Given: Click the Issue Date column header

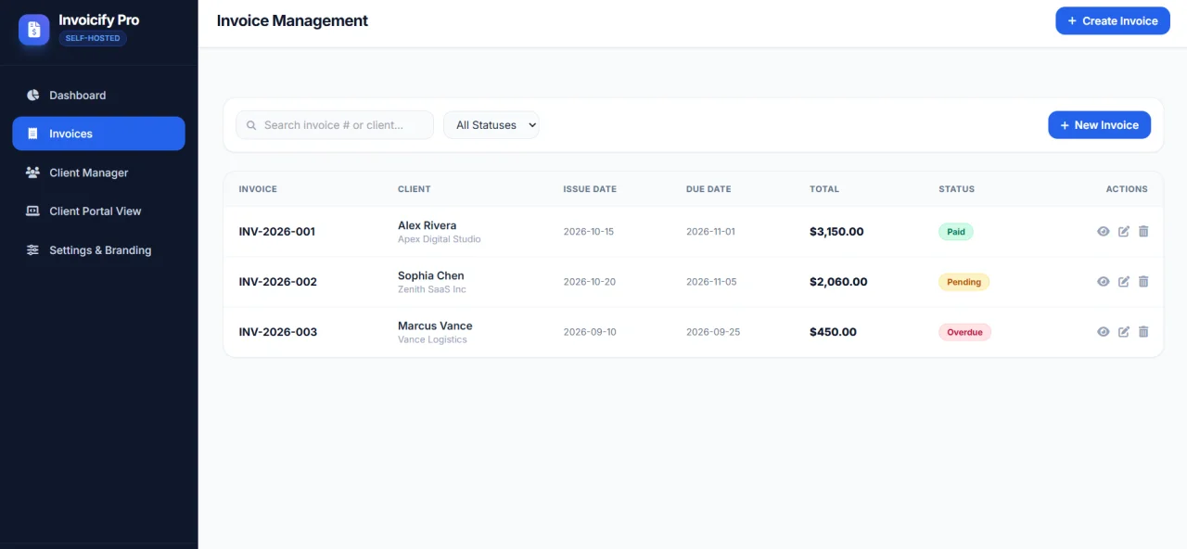Looking at the screenshot, I should [590, 189].
